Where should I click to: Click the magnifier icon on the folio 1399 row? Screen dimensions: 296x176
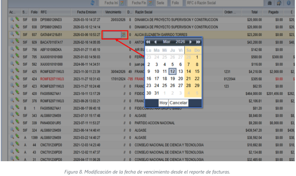pyautogui.click(x=12, y=137)
